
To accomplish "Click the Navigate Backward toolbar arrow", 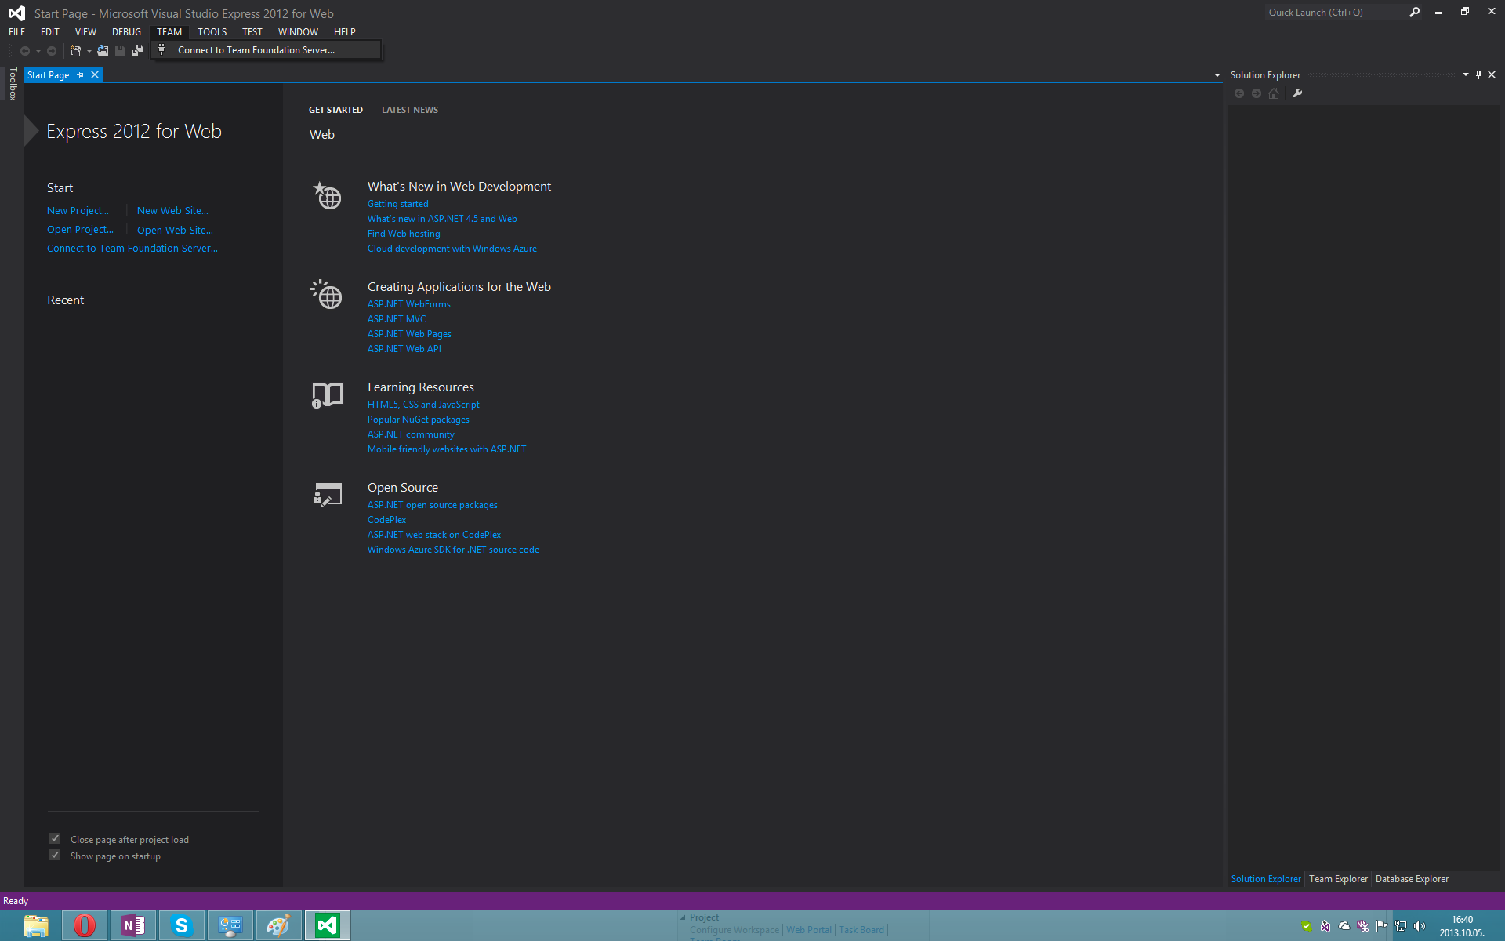I will [x=25, y=51].
